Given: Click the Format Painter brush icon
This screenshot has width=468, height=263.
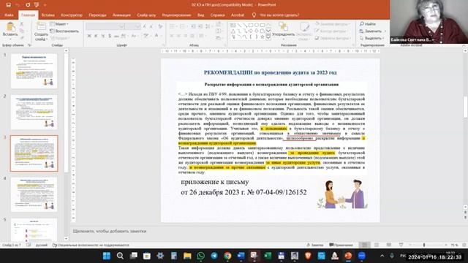Looking at the screenshot, I should click(x=22, y=38).
